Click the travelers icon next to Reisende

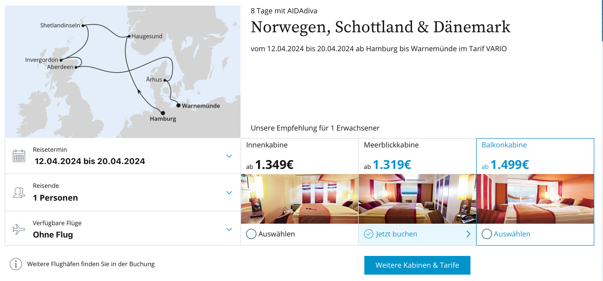19,192
